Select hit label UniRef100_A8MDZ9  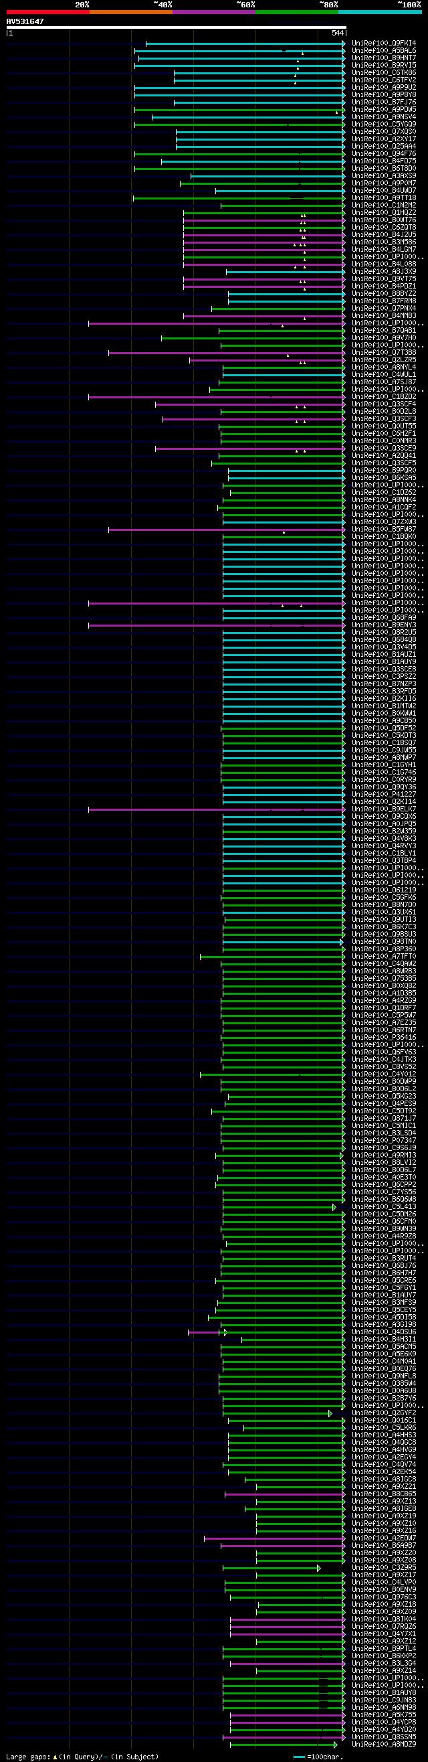(x=384, y=1744)
